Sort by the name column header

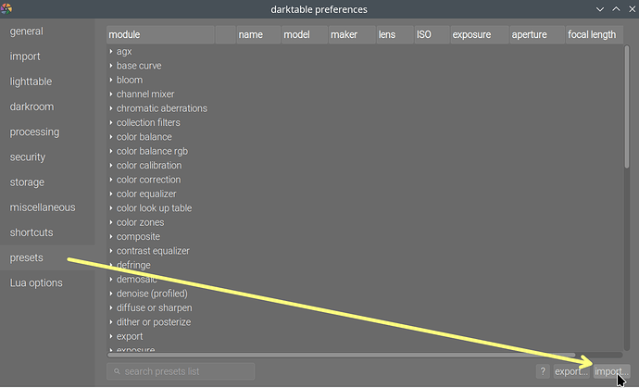pos(258,34)
